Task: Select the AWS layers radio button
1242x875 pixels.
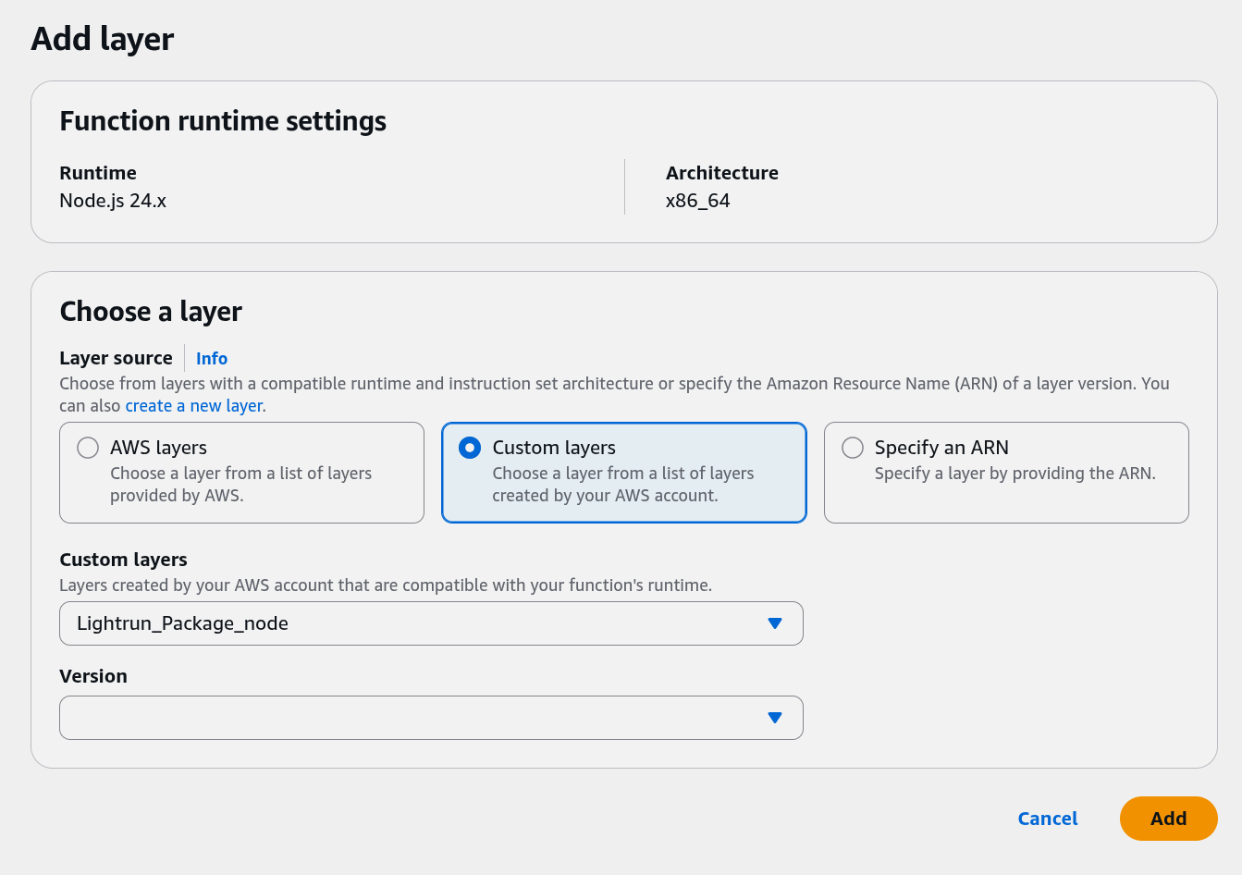Action: click(x=88, y=448)
